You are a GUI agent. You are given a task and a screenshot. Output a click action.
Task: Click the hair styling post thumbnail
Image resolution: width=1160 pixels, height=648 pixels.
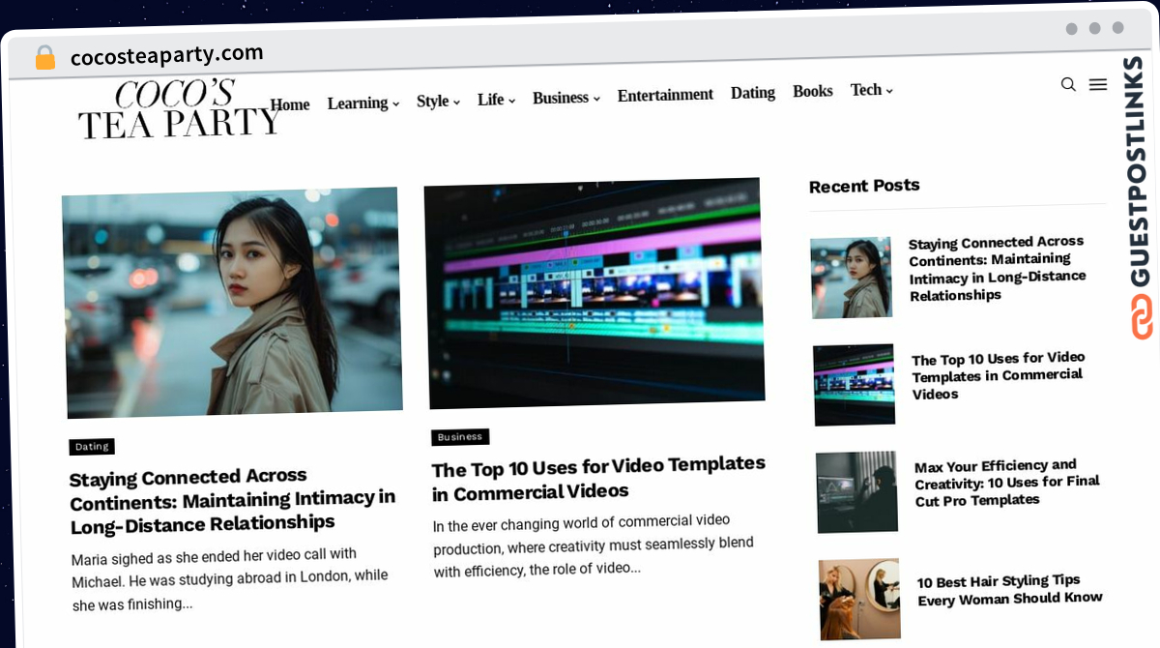[859, 600]
